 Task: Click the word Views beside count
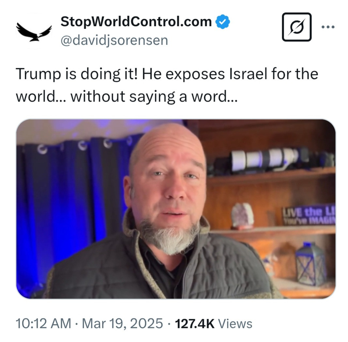tap(235, 324)
